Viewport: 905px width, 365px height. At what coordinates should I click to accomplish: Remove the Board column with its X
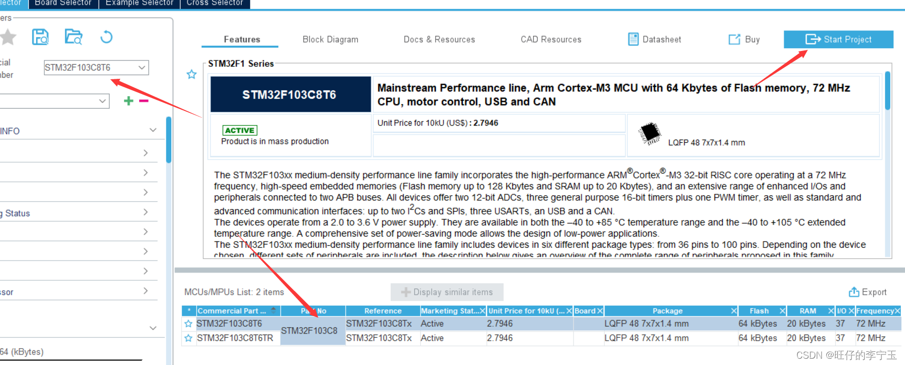pyautogui.click(x=600, y=311)
